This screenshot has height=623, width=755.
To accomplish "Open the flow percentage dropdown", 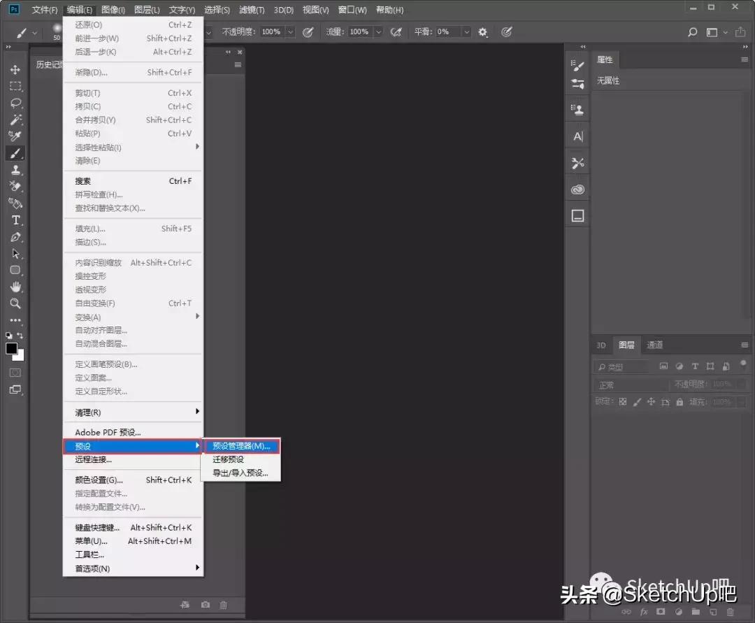I will point(378,31).
